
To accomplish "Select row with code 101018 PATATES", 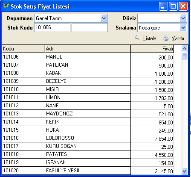I will [88, 154].
